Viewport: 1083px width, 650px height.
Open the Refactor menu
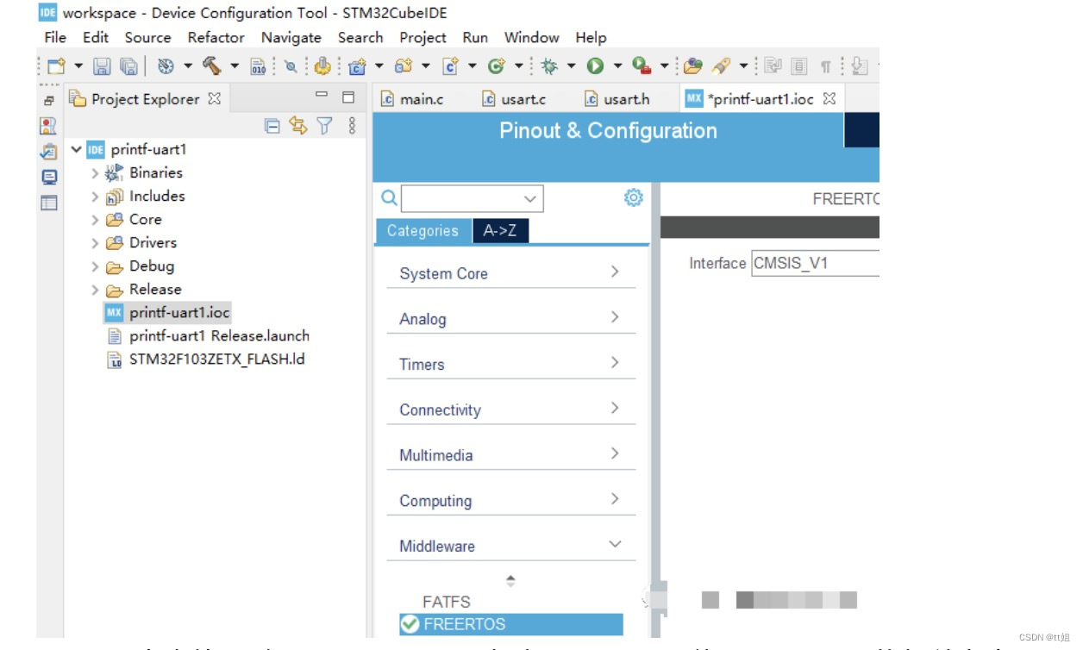(216, 37)
